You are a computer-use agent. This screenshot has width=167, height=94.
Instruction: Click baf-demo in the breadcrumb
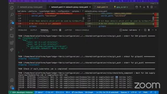[22, 11]
